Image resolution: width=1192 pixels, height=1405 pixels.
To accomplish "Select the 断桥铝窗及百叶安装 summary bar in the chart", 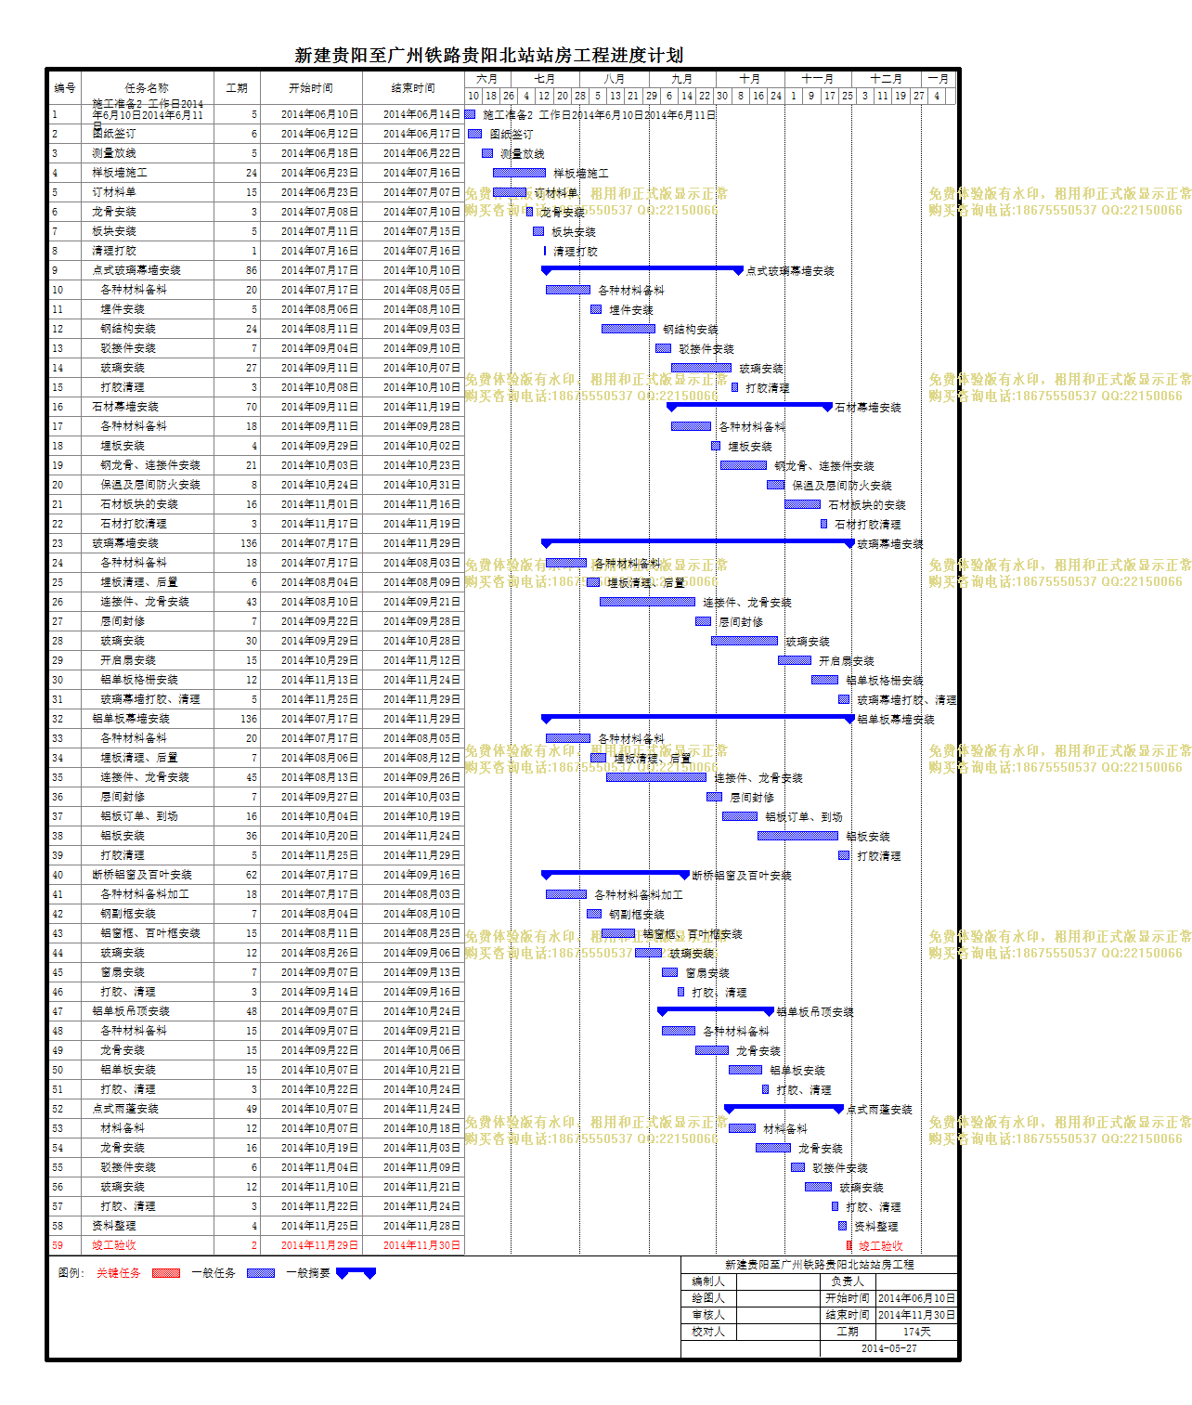I will [615, 875].
